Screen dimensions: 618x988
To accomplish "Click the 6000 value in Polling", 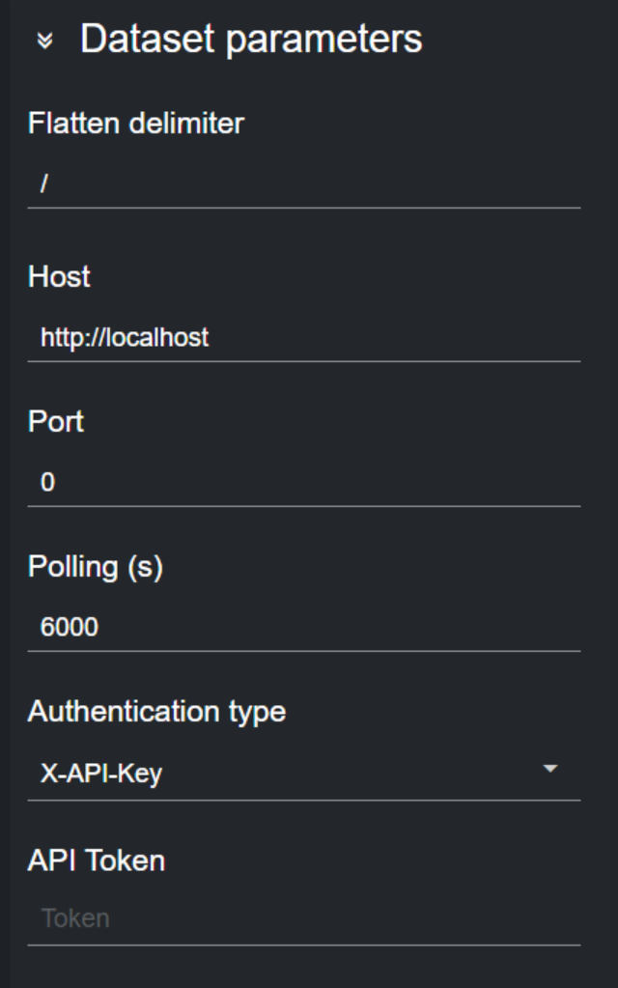I will (69, 628).
